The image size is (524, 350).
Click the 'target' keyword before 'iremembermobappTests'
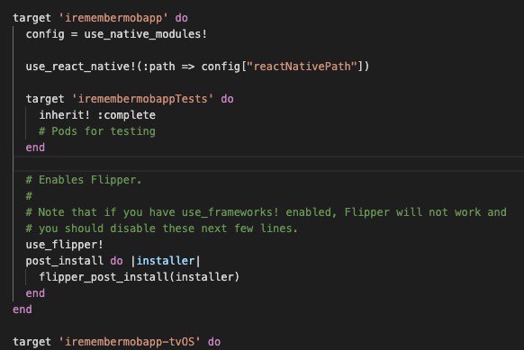pyautogui.click(x=45, y=99)
